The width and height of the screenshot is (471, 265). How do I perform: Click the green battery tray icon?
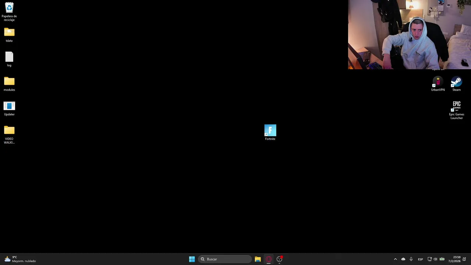[442, 259]
